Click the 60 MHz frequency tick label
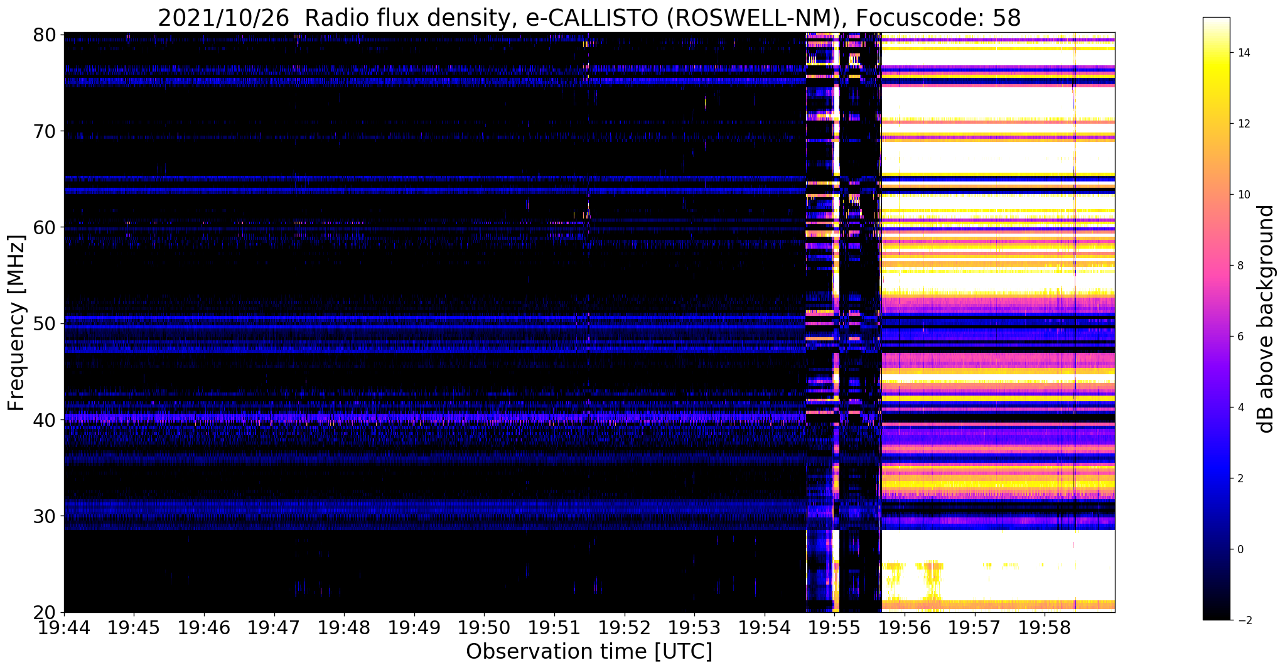 [x=44, y=227]
